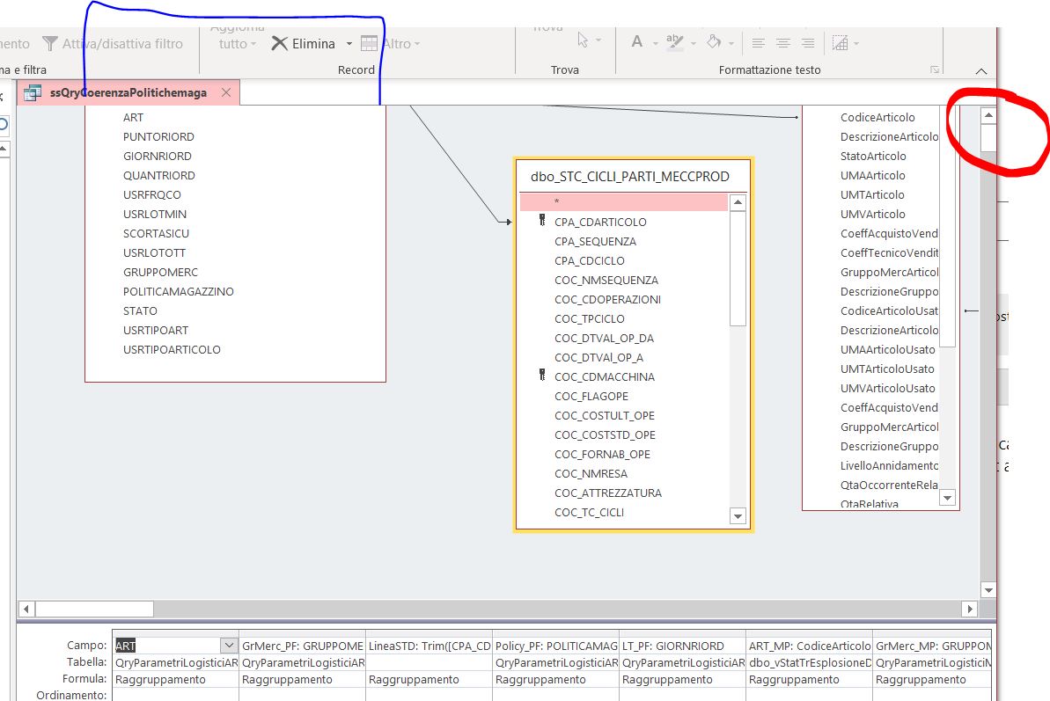Select the GIORNRIORD field in left table
This screenshot has height=701, width=1050.
click(158, 156)
